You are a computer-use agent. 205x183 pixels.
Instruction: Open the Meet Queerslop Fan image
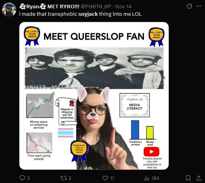click(94, 96)
